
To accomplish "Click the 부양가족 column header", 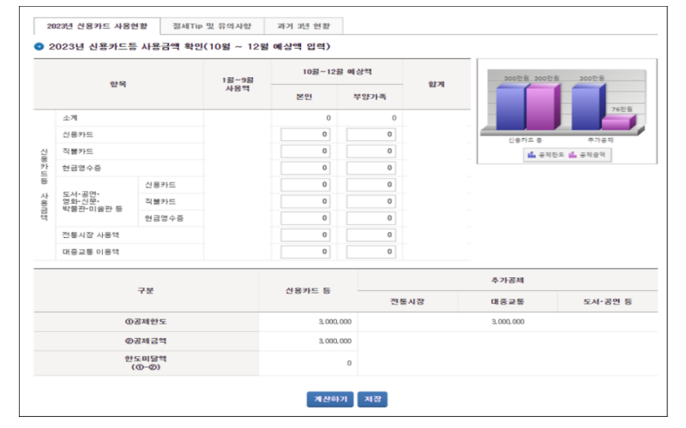I will (x=370, y=97).
